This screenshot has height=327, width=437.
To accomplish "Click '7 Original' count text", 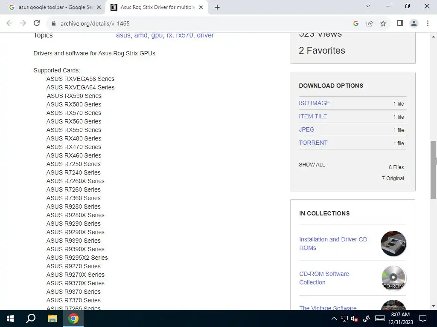I will (393, 178).
